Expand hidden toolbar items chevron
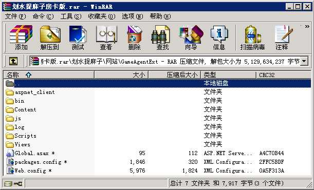This screenshot has width=314, height=190. [307, 26]
